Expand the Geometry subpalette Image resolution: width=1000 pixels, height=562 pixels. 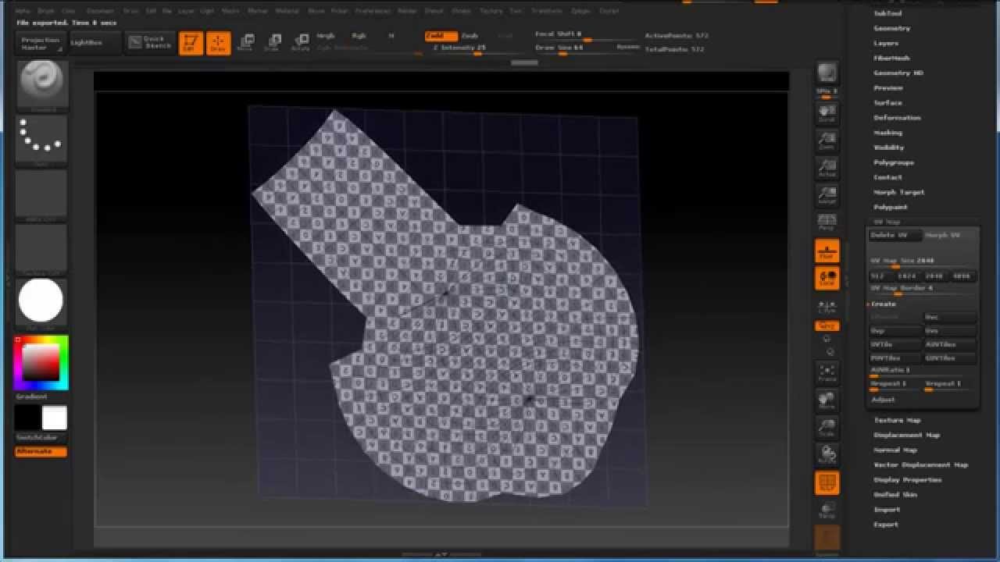pyautogui.click(x=891, y=28)
